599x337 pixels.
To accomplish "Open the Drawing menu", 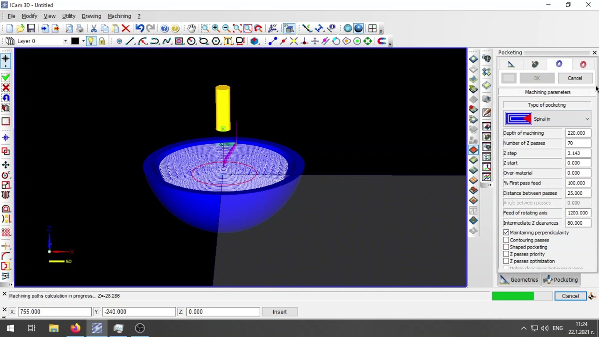I will [91, 16].
